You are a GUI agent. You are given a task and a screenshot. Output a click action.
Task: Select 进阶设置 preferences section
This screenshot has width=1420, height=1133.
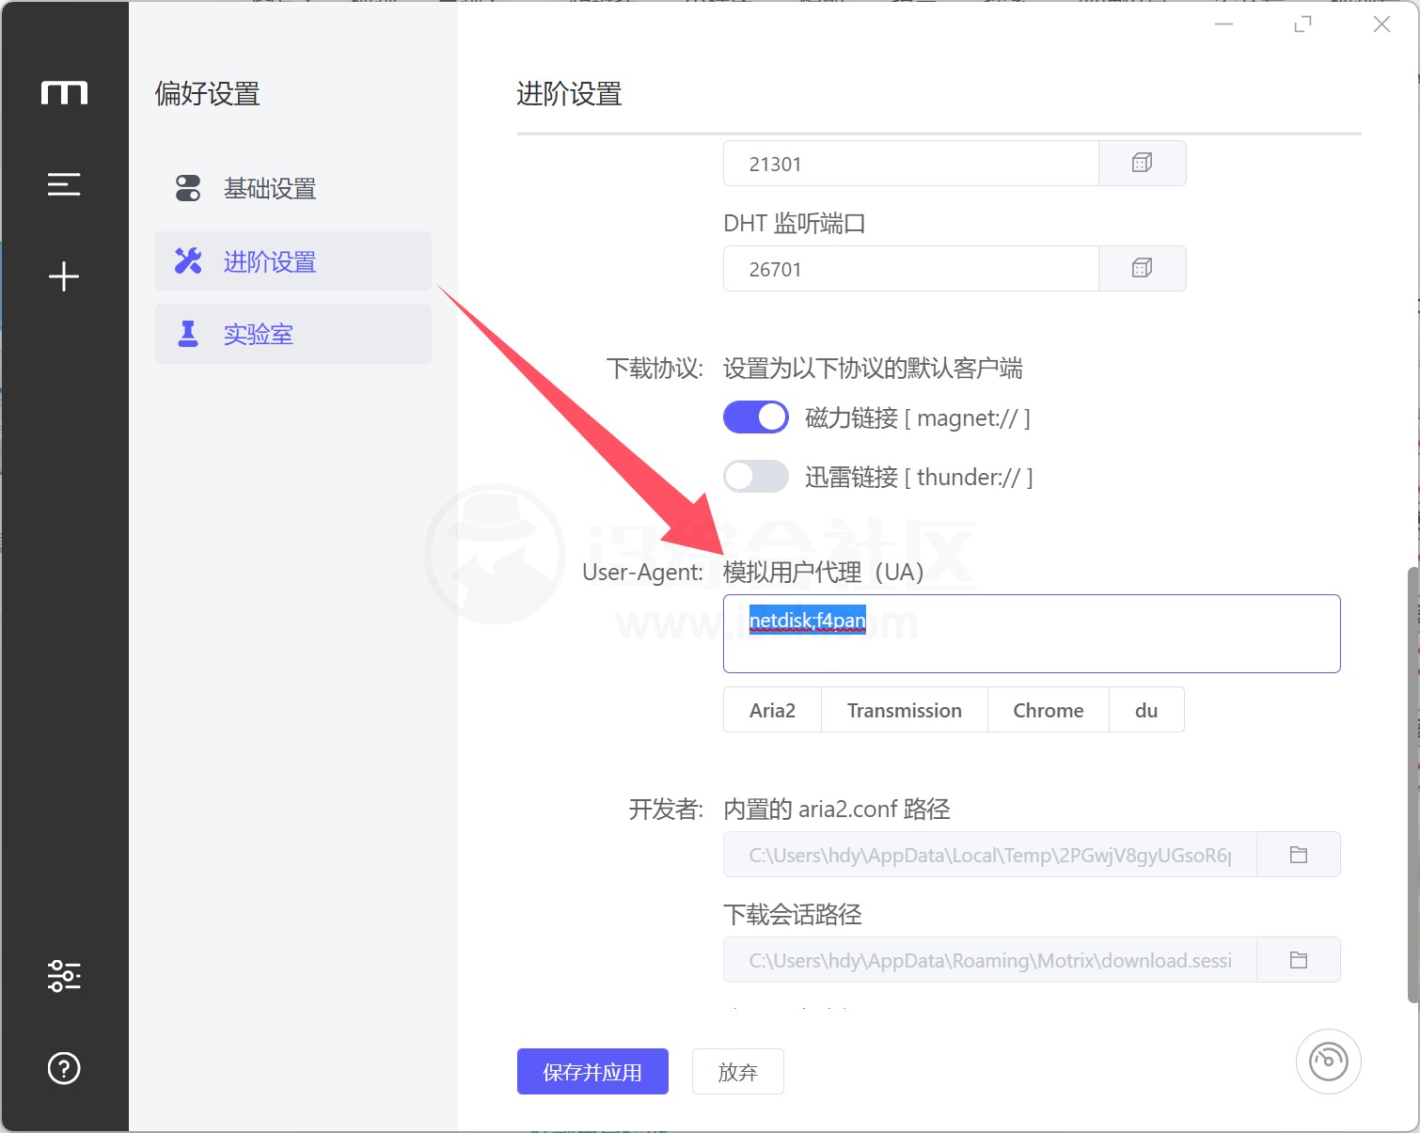tap(293, 260)
